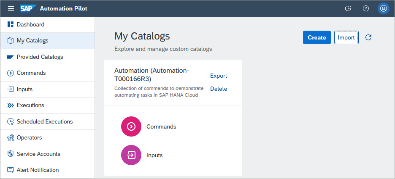Navigate to Executions
The image size is (395, 179).
coord(48,105)
